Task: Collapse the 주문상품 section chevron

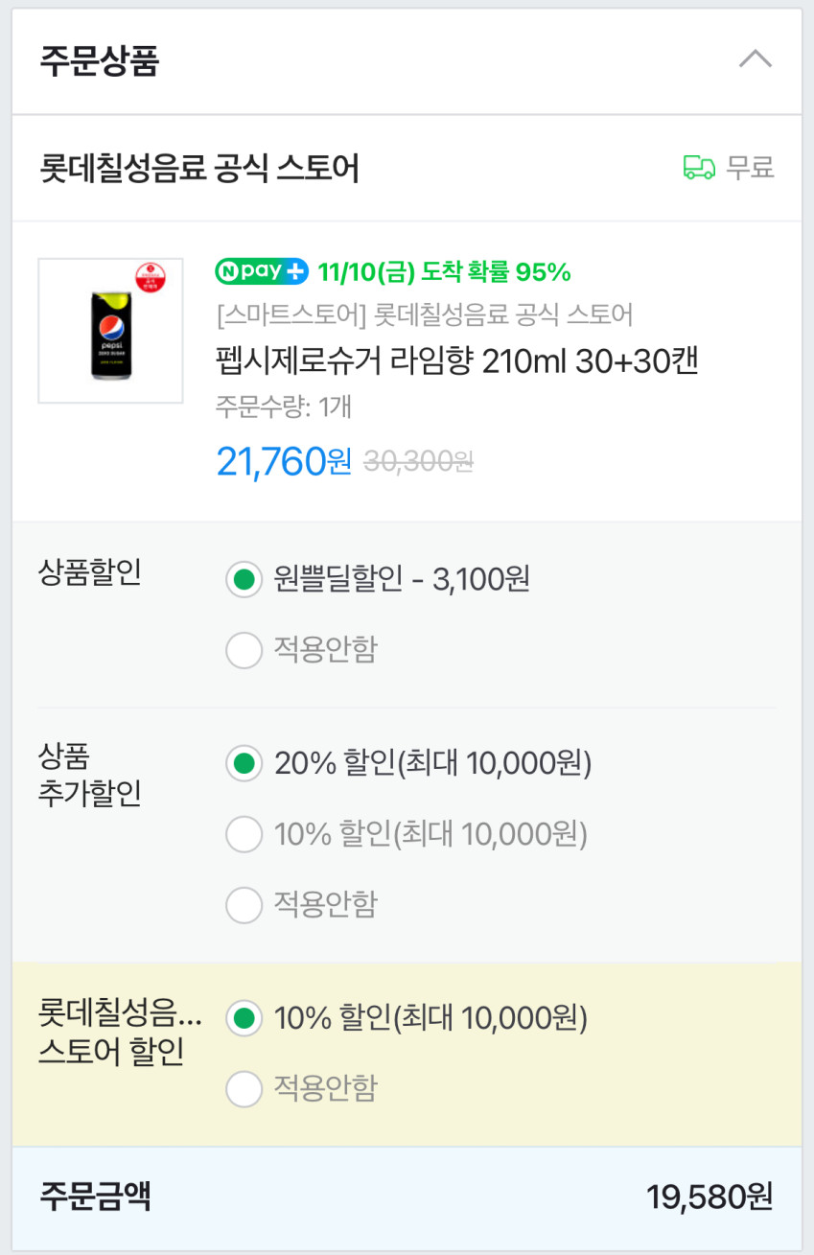Action: [x=756, y=59]
